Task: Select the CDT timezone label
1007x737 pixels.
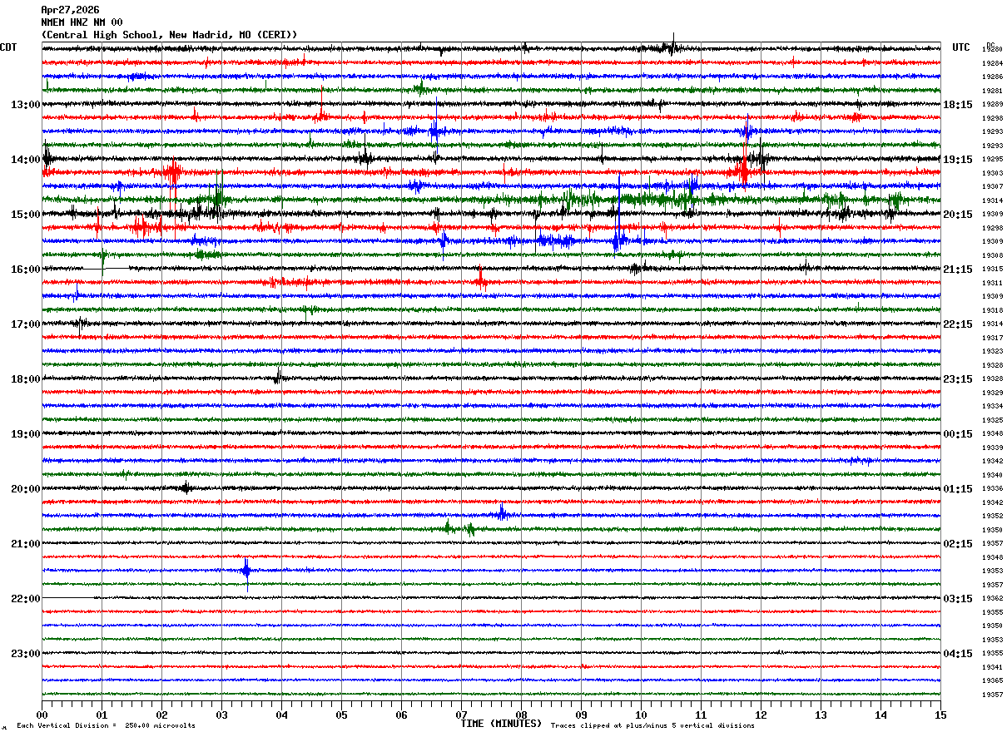Action: click(x=8, y=47)
